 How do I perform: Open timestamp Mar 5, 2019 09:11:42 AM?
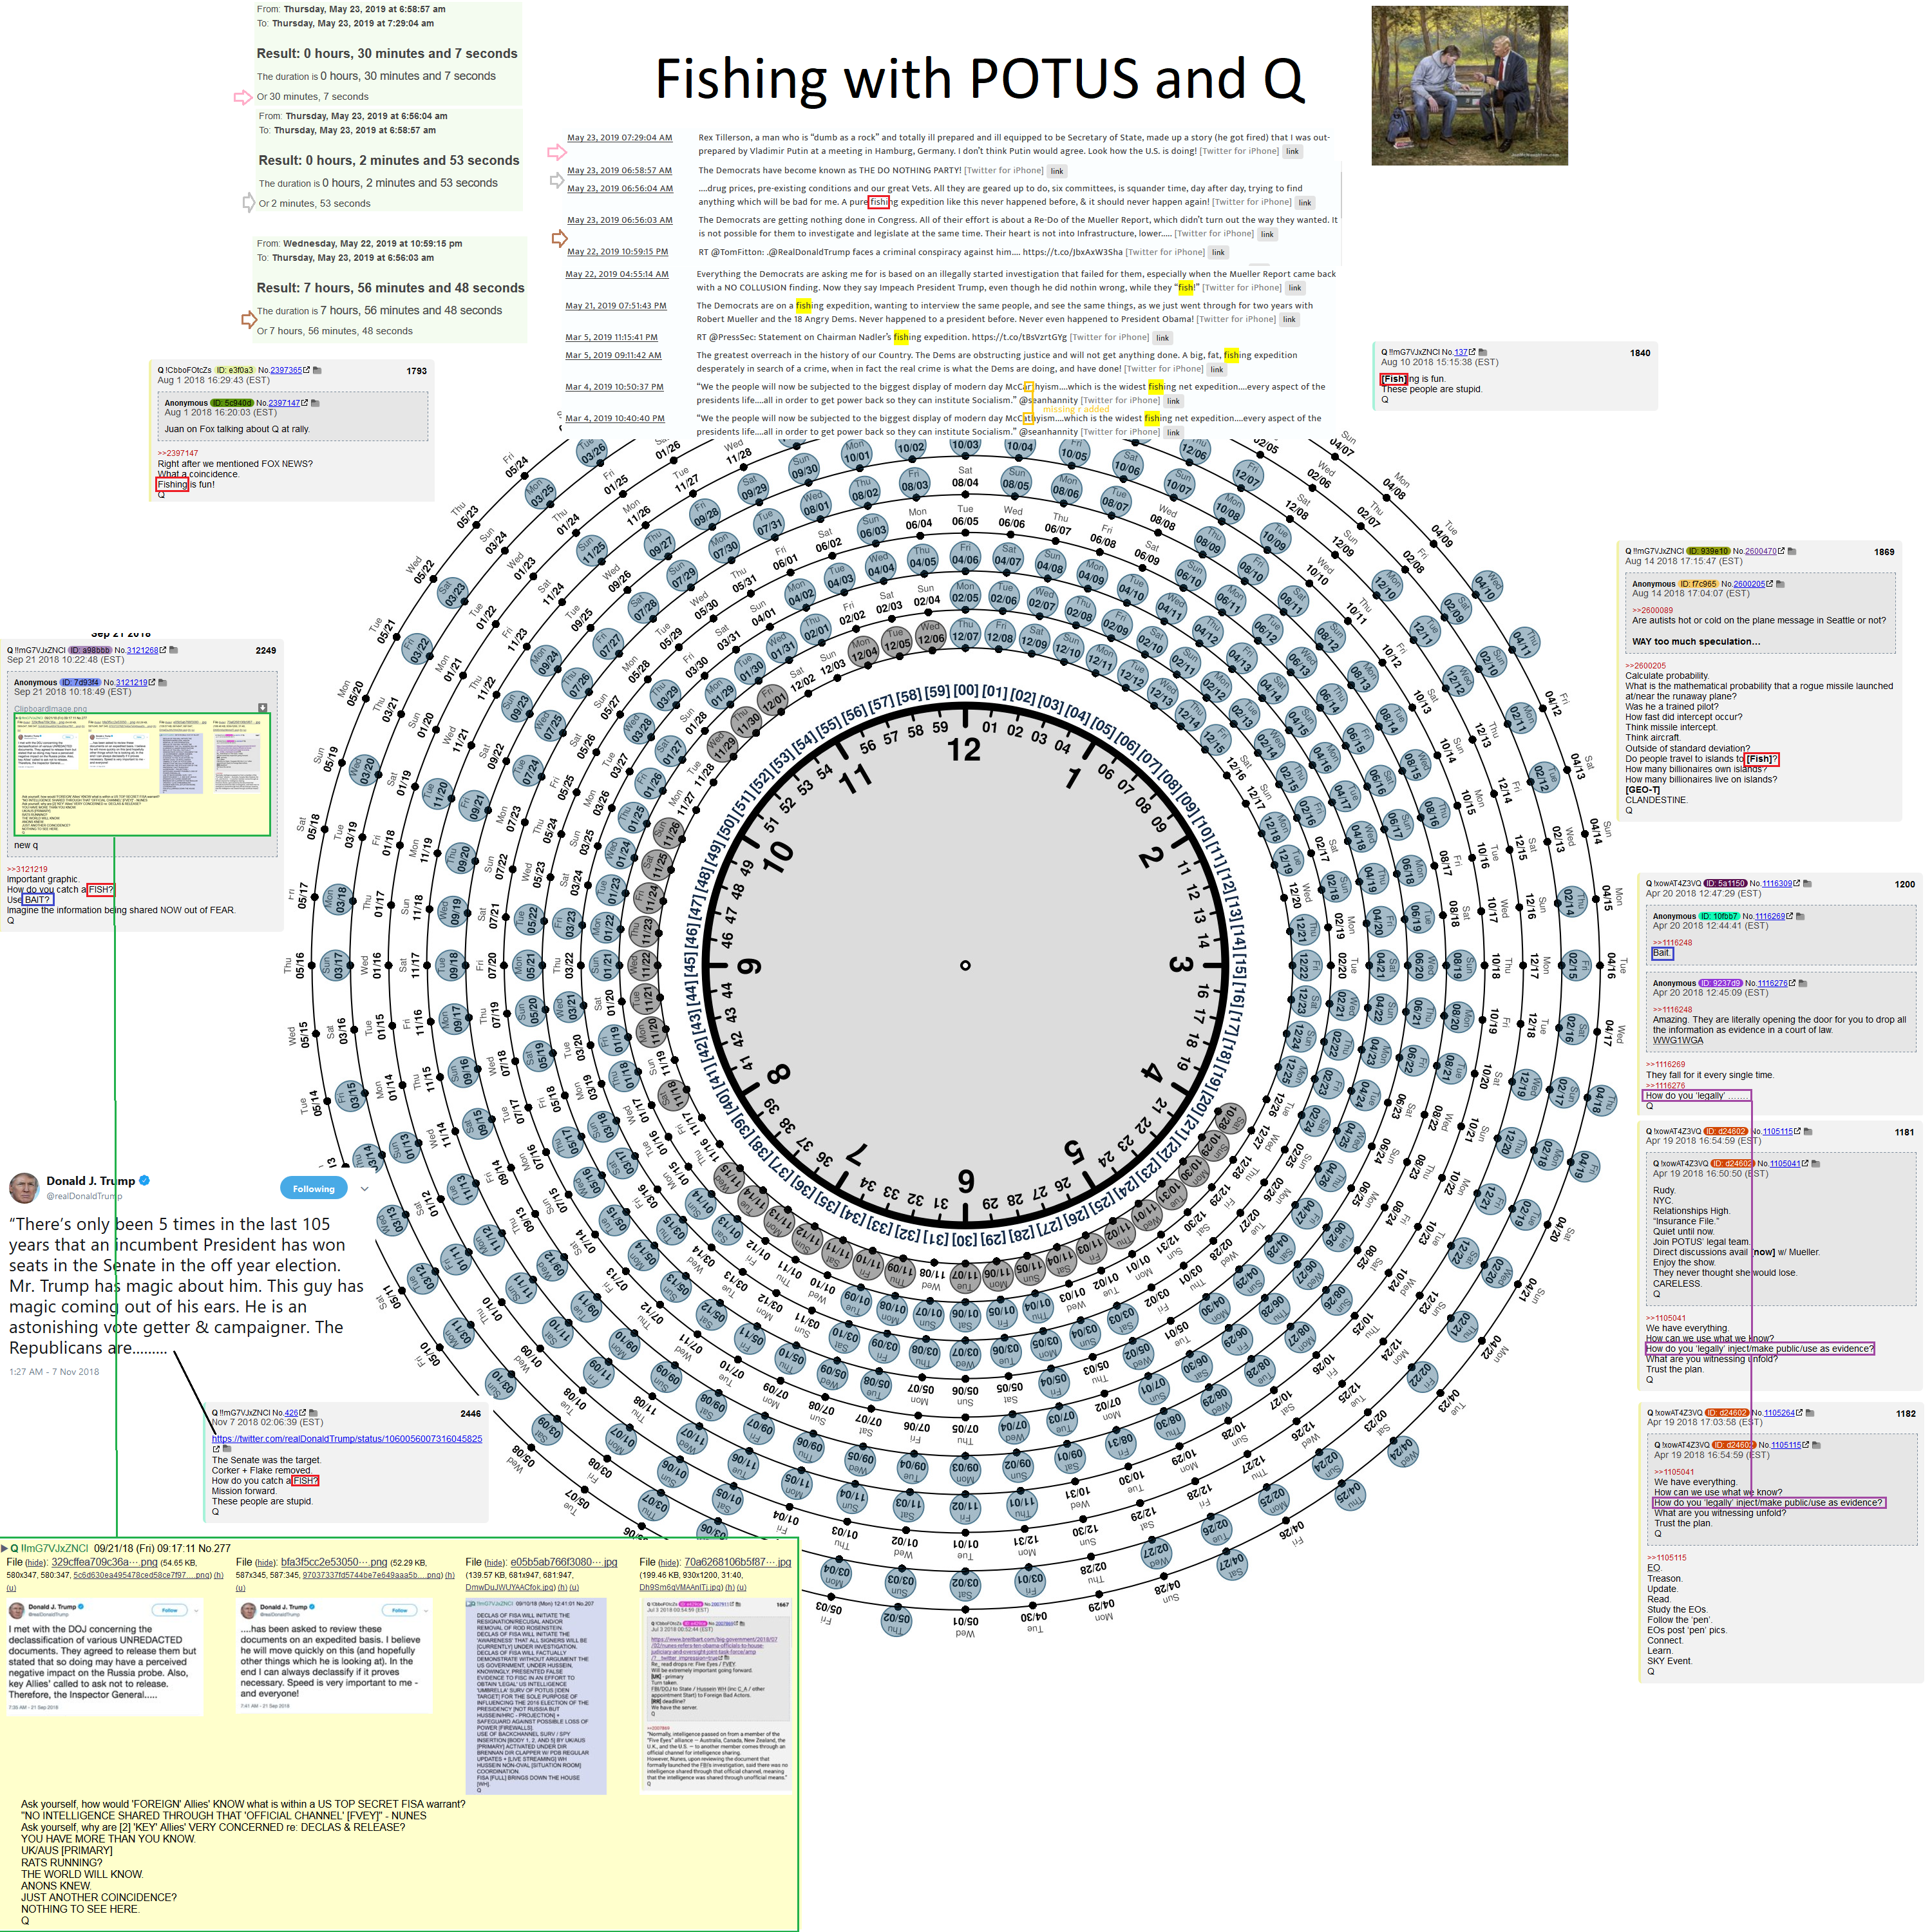pyautogui.click(x=613, y=355)
